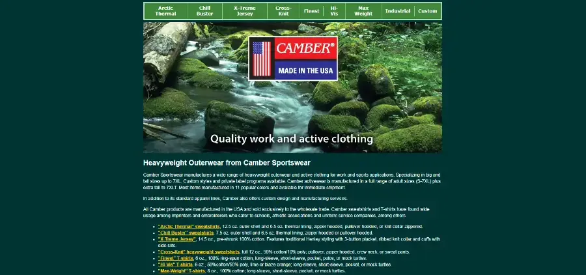Click the paragraph starting "Camber Sportswear manufactures a wide"
The image size is (586, 275).
pos(292,181)
